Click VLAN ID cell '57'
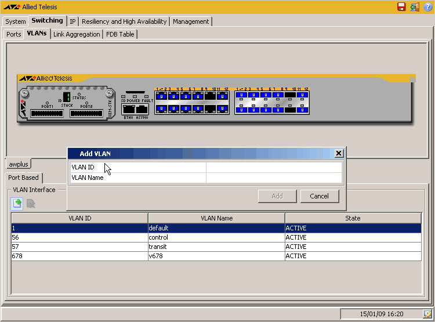Image resolution: width=435 pixels, height=322 pixels. click(79, 247)
